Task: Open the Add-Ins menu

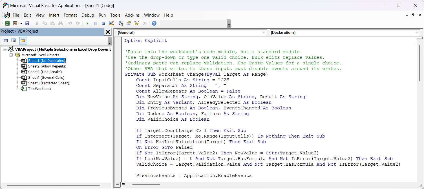Action: pyautogui.click(x=132, y=15)
